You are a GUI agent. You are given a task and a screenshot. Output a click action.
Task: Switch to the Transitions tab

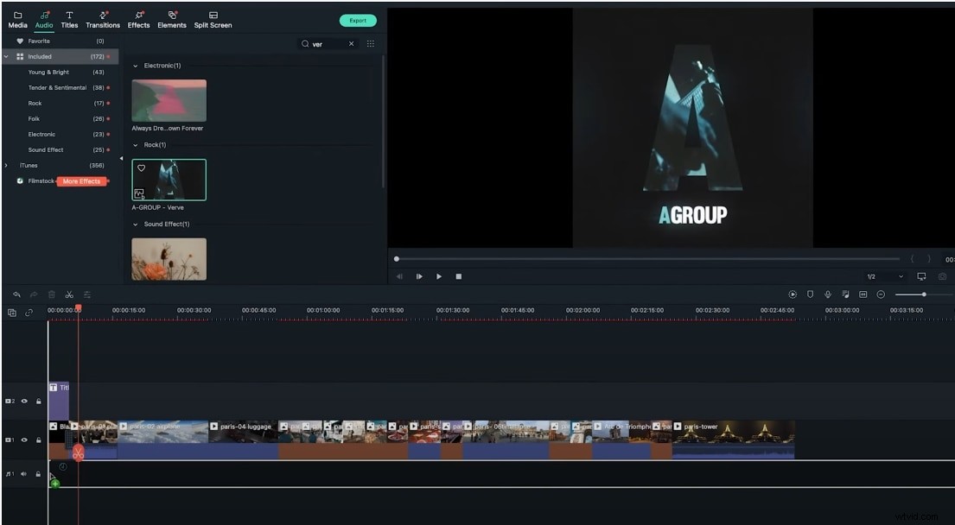(102, 19)
